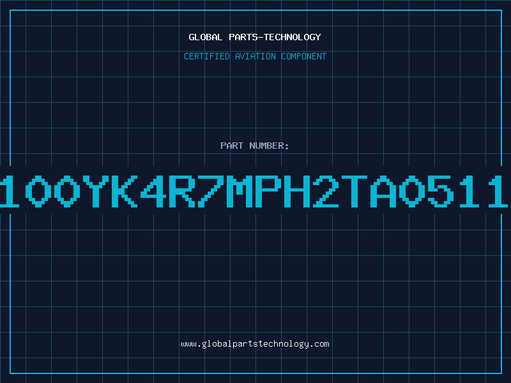Click the letter M in the part number

tap(239, 191)
